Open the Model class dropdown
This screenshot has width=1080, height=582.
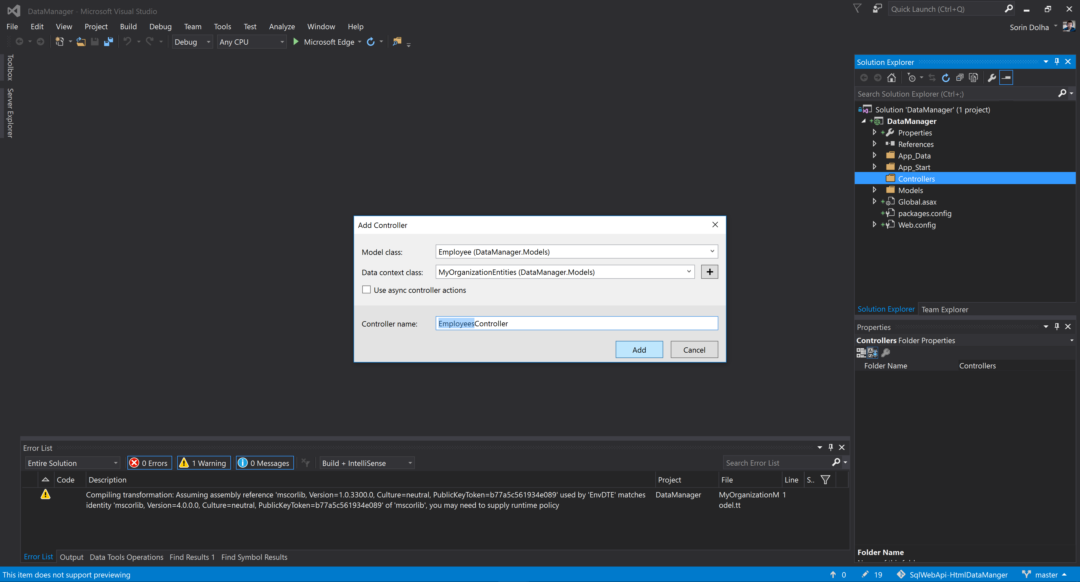tap(712, 252)
